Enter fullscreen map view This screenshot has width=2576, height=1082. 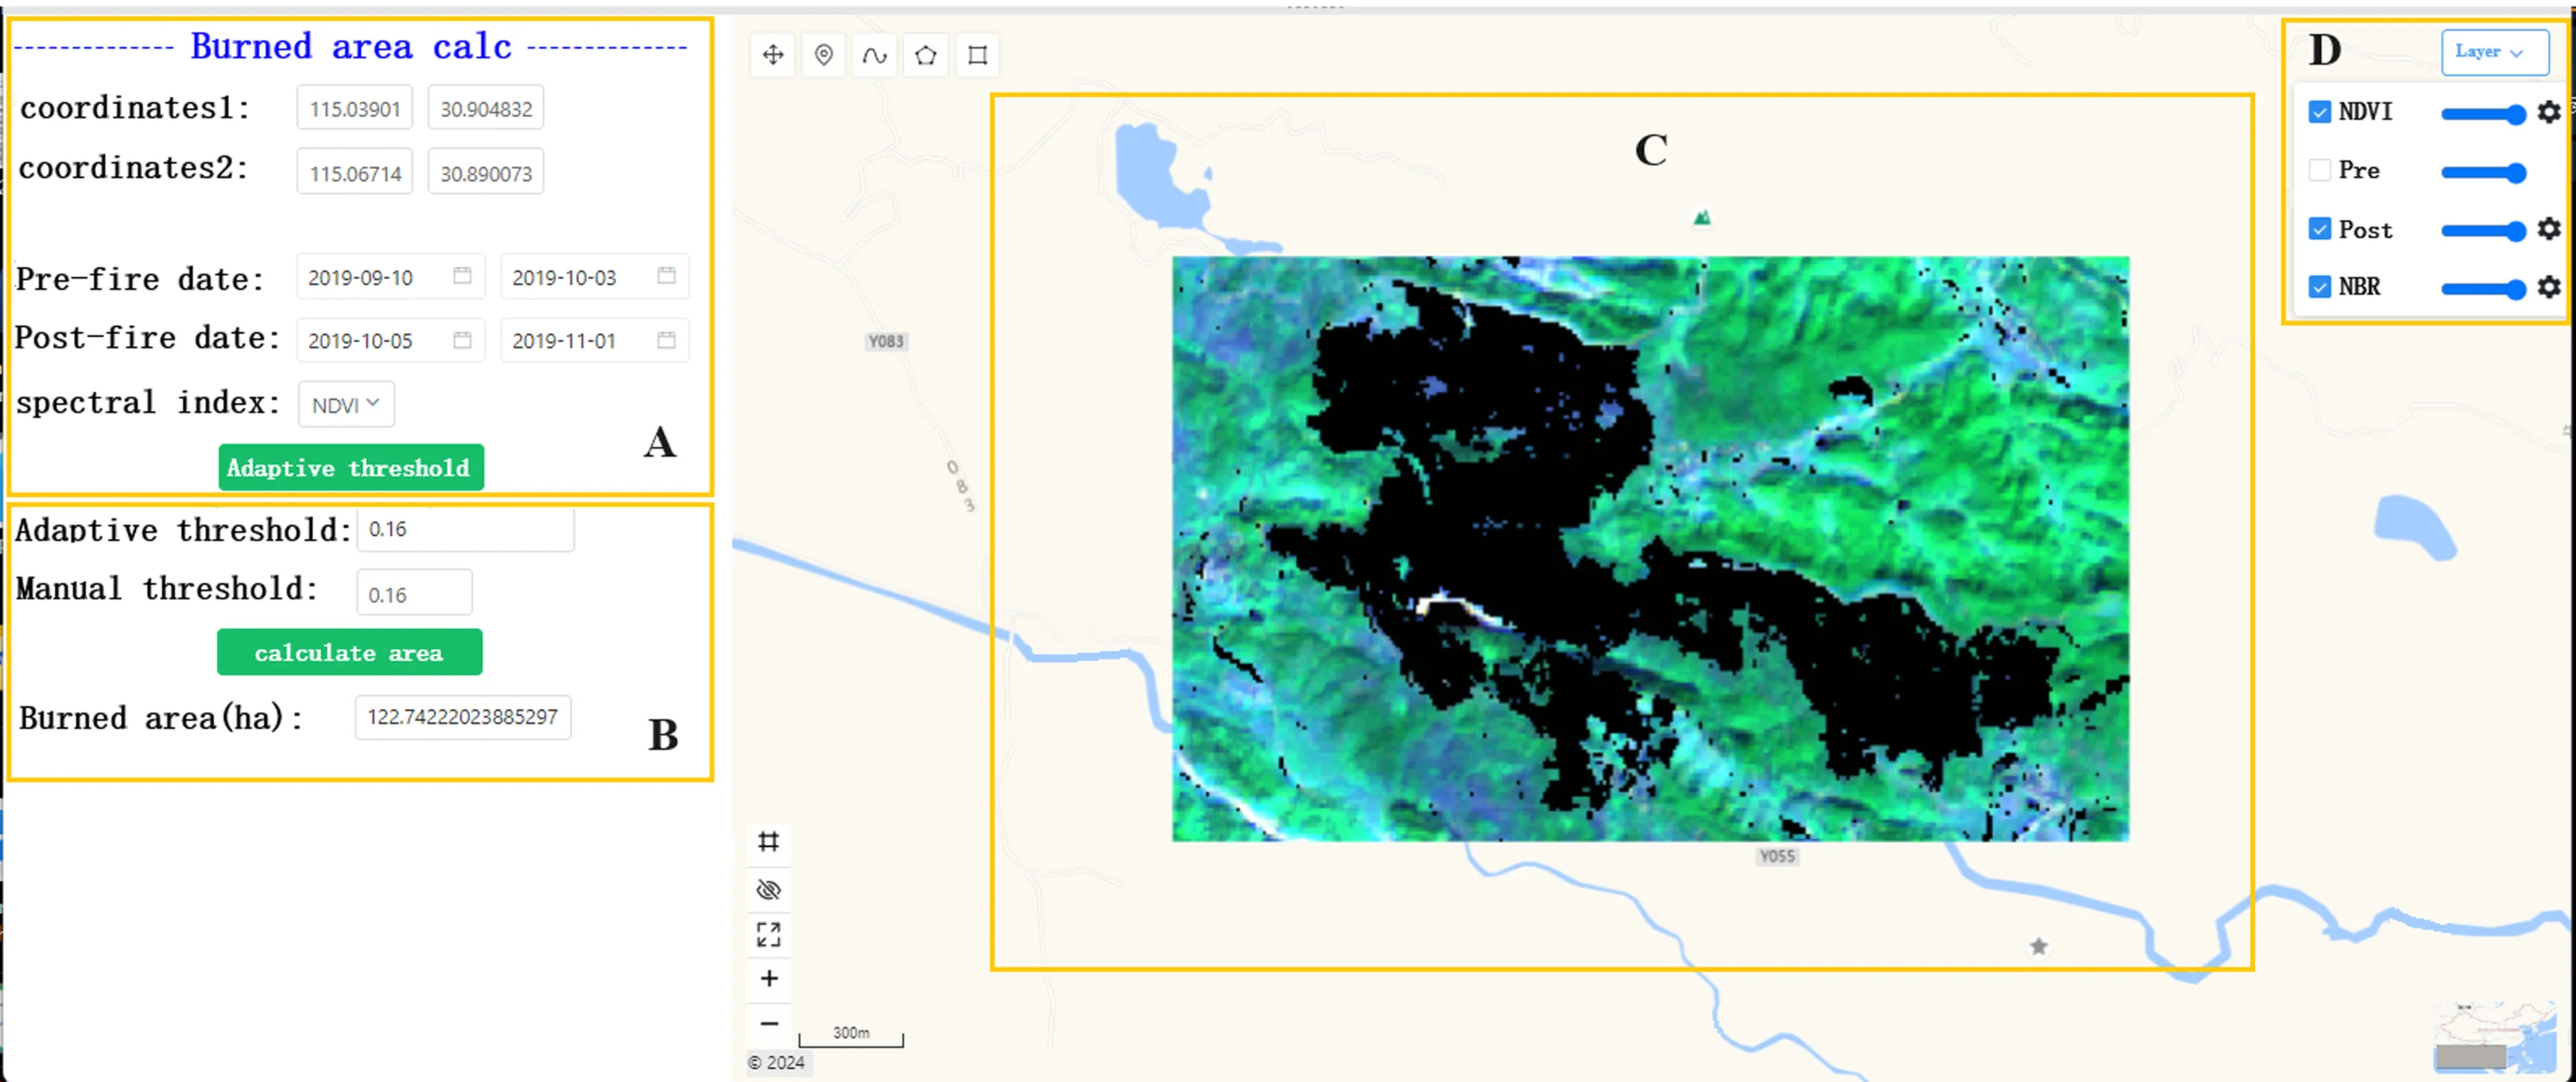click(x=769, y=934)
